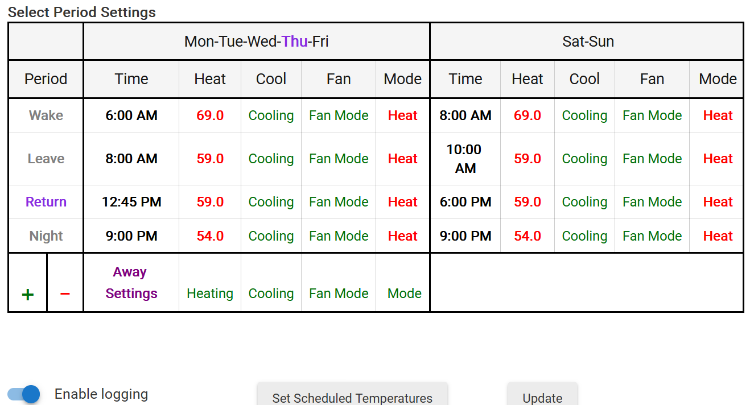Screen dimensions: 754x405
Task: Click the Thu day in weekday header
Action: coord(294,42)
